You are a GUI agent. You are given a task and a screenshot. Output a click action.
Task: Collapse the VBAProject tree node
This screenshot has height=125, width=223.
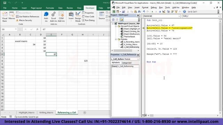point(113,24)
